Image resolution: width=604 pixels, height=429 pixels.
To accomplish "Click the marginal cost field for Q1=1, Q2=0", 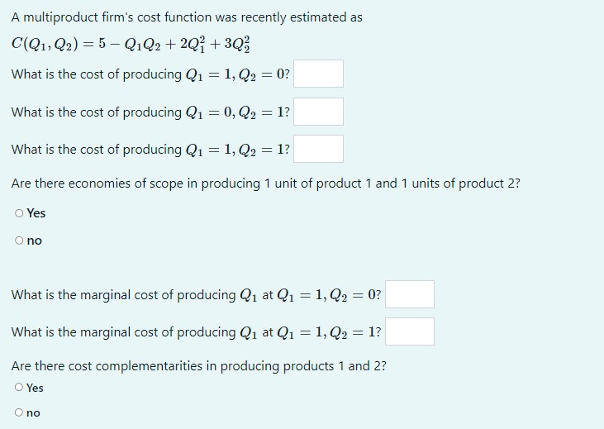I will (410, 294).
